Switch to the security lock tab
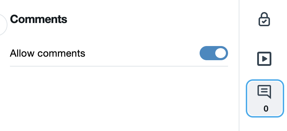The image size is (287, 131). point(264,19)
